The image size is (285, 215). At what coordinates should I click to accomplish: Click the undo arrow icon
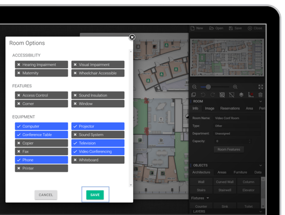pyautogui.click(x=203, y=95)
